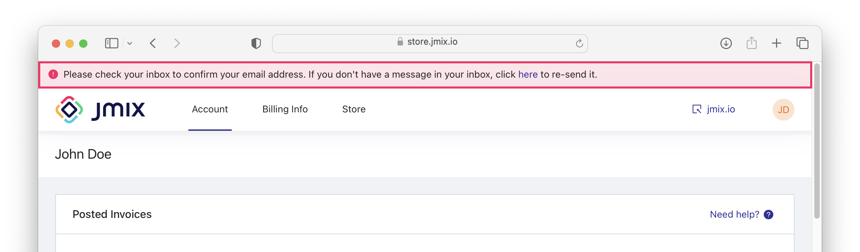Viewport: 860px width, 252px height.
Task: Click the store.jmix.io address bar
Action: [x=430, y=43]
